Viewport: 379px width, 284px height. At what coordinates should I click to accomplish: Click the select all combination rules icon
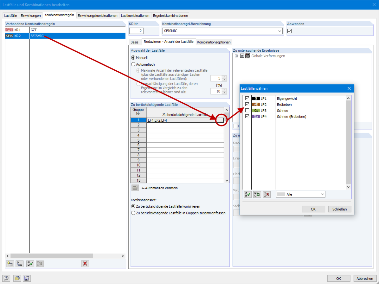pyautogui.click(x=30, y=263)
